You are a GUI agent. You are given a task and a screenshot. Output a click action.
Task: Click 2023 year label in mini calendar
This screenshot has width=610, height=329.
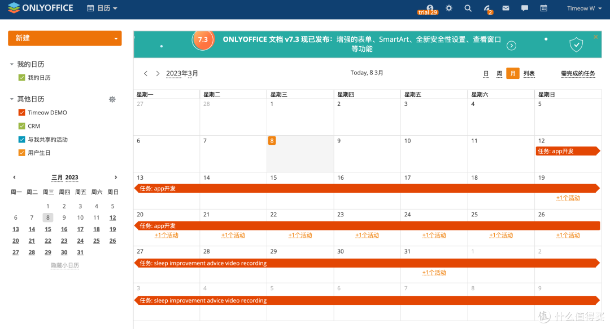[72, 177]
